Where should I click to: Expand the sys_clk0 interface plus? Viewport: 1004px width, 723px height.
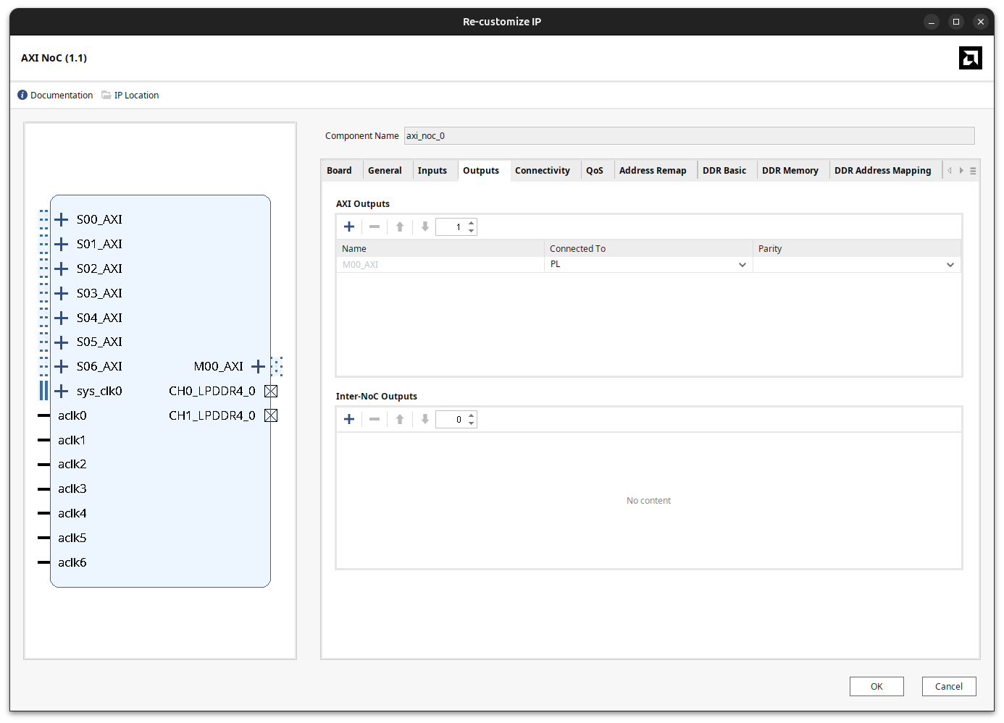[62, 391]
